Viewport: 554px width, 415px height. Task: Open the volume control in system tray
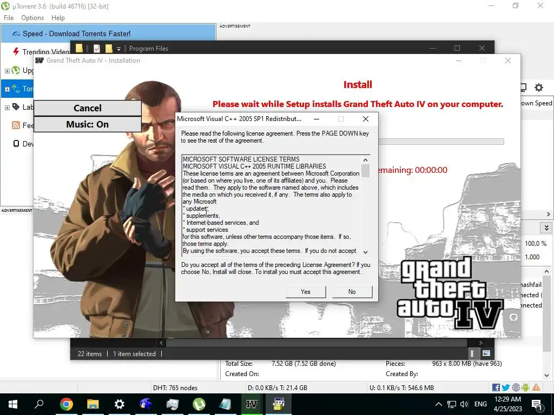coord(464,404)
